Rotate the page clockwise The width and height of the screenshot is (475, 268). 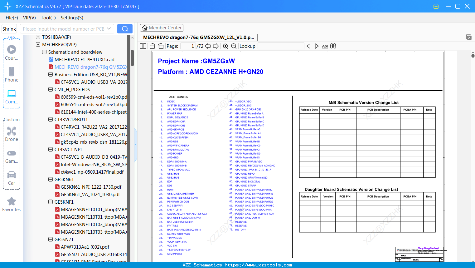(160, 46)
